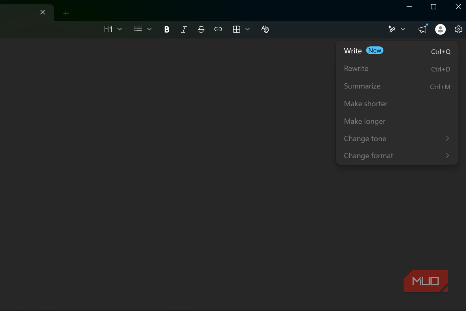466x311 pixels.
Task: Select the H1 heading button
Action: click(108, 29)
